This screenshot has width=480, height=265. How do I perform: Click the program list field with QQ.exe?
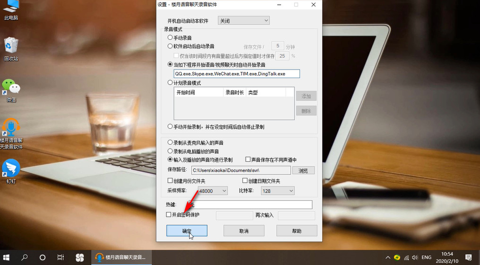tap(237, 74)
